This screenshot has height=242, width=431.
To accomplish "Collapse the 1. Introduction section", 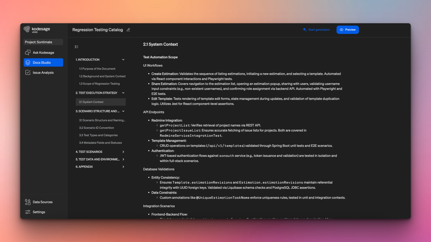I will tap(123, 60).
